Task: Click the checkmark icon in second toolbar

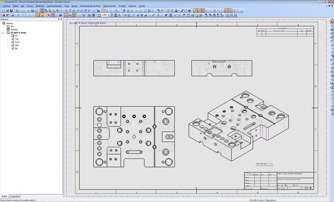Action: coord(138,15)
